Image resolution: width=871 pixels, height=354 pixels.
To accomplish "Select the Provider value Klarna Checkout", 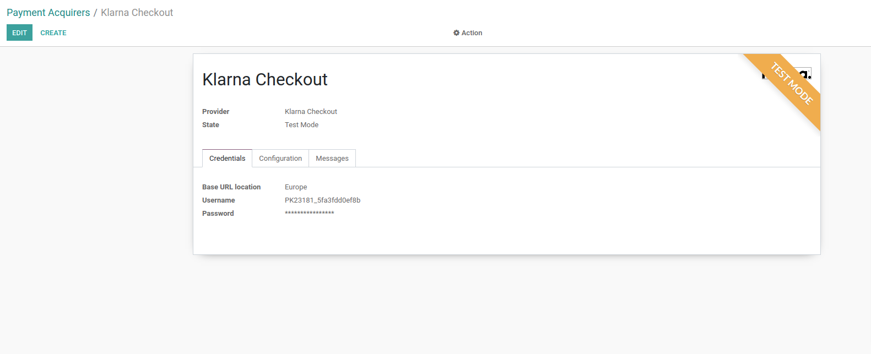I will tap(311, 112).
